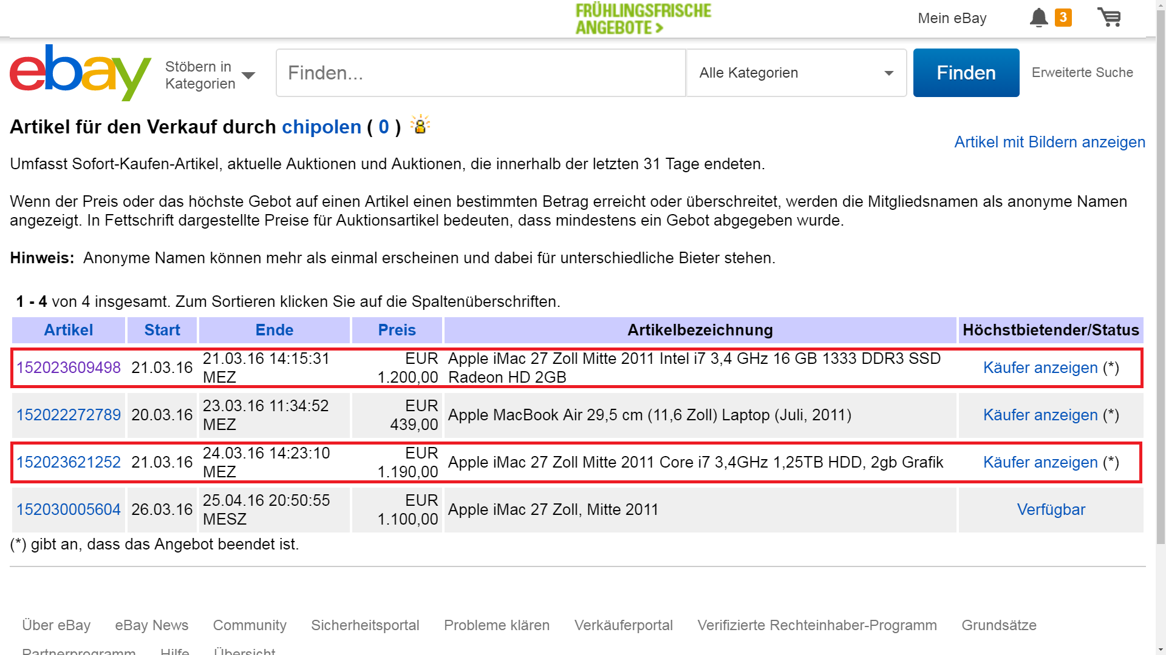Open the notification count badge showing 3
Screen dimensions: 1166x655
[1063, 18]
